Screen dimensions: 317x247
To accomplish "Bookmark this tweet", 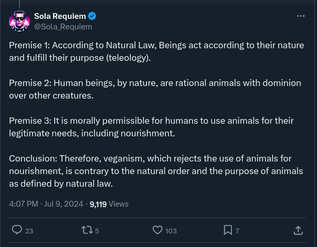I will (x=228, y=230).
